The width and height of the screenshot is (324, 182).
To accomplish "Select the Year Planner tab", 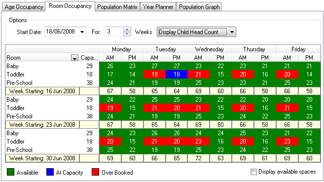I will click(x=158, y=7).
